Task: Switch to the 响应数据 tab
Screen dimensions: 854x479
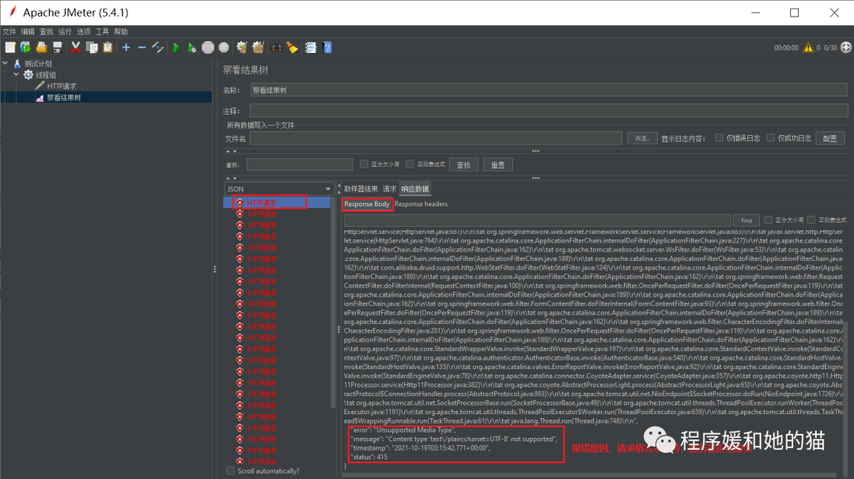Action: coord(415,189)
